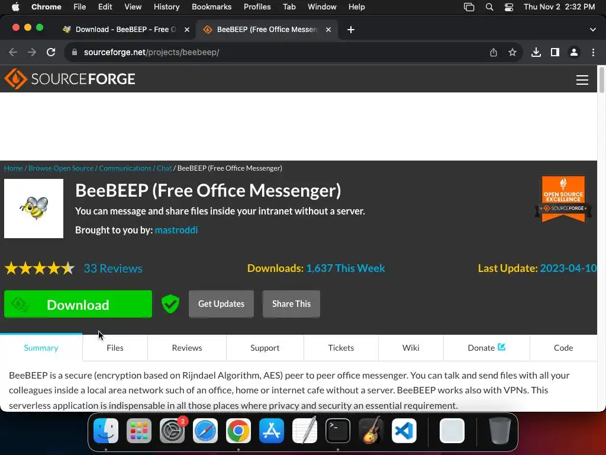Close the Download - BeeBEEP tab
The image size is (606, 455).
(187, 30)
